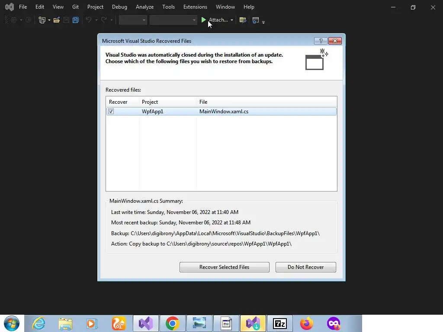This screenshot has width=443, height=332.
Task: Select the MainWindow.xaml.cs file cell
Action: [224, 111]
